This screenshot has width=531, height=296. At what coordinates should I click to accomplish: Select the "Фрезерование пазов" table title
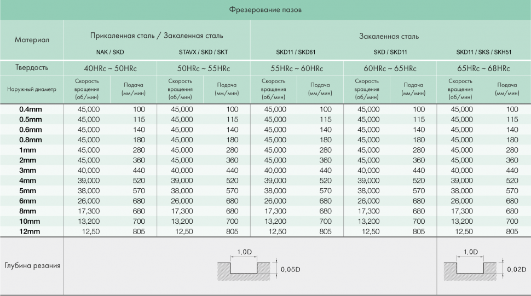[x=265, y=10]
